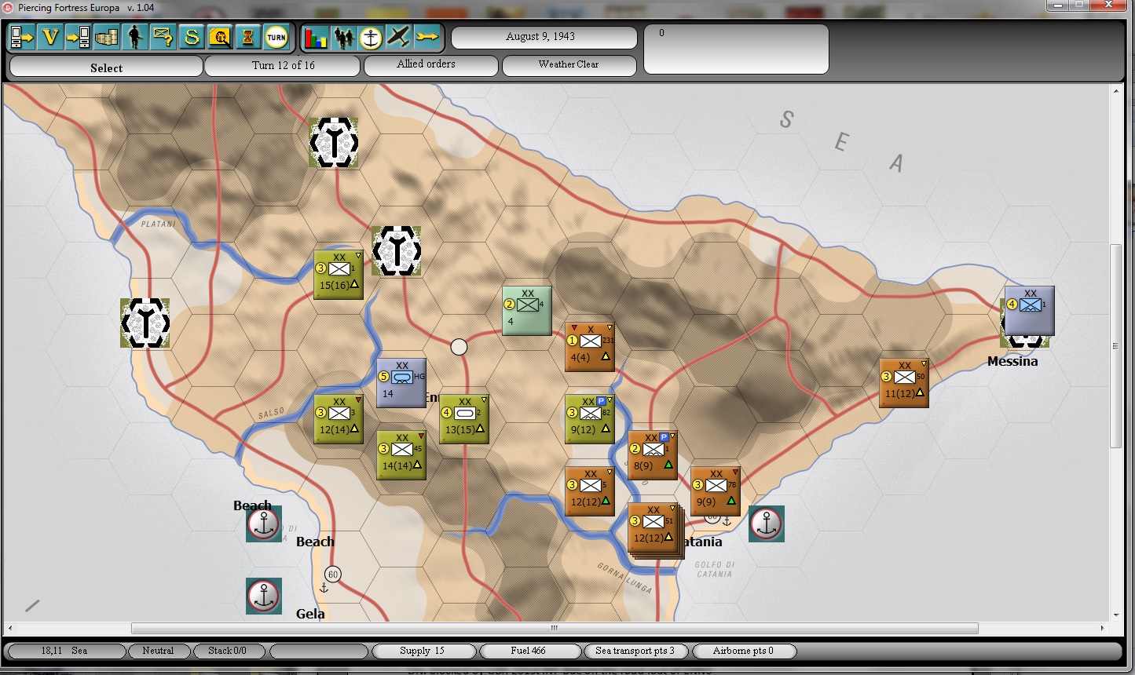
Task: Select the stacked 51st division counter 12(12)
Action: point(653,527)
